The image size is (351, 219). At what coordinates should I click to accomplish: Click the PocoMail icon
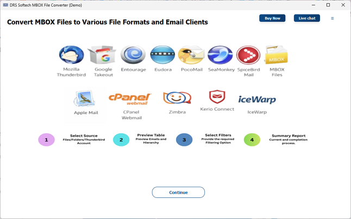tap(192, 55)
